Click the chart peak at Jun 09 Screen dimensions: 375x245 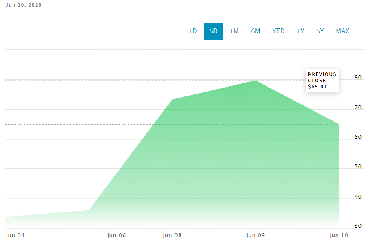(255, 81)
